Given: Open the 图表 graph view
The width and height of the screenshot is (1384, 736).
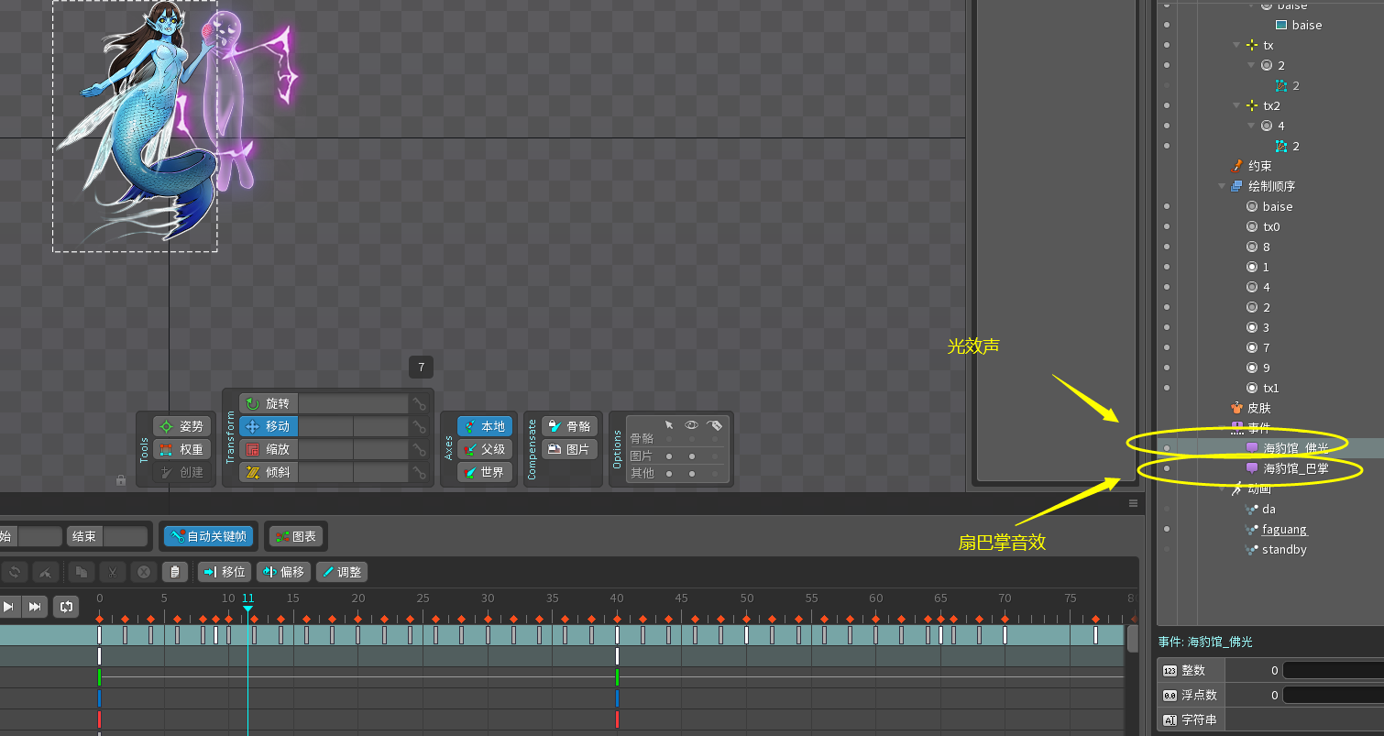Looking at the screenshot, I should tap(295, 536).
